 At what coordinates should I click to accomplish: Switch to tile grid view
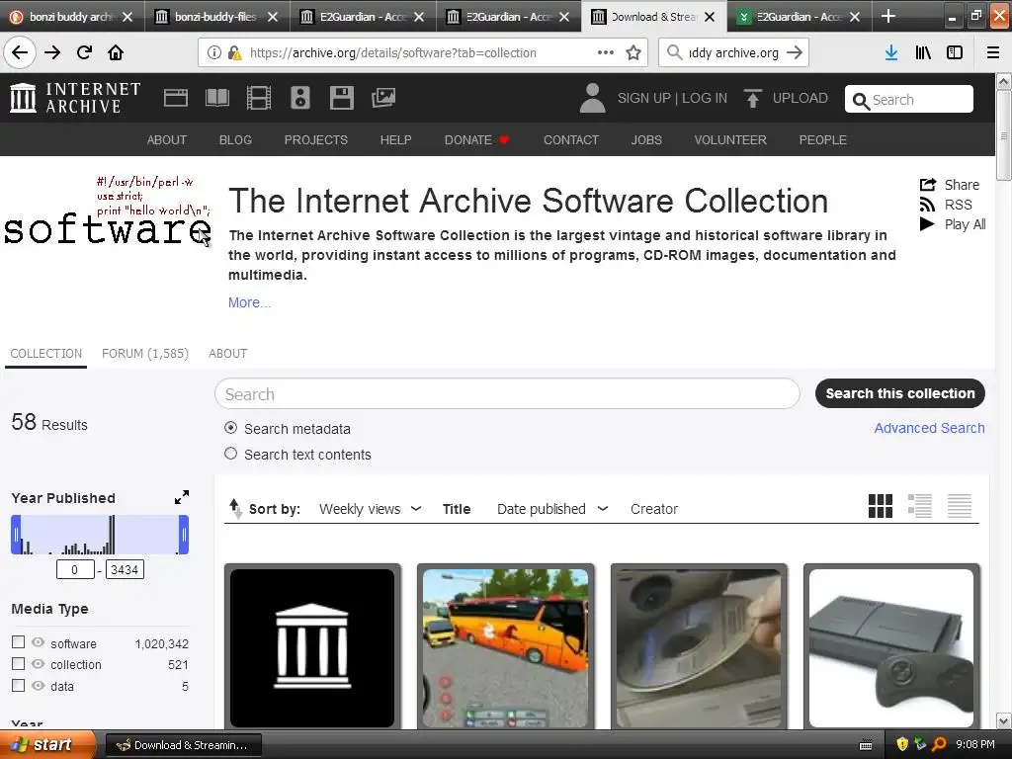click(x=881, y=506)
